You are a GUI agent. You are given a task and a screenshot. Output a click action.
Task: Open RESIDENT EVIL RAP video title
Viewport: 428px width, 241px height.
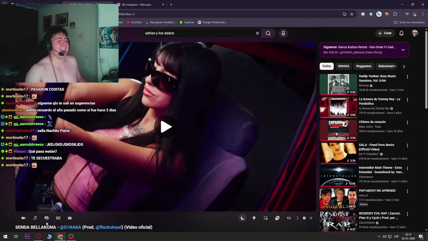[380, 216]
